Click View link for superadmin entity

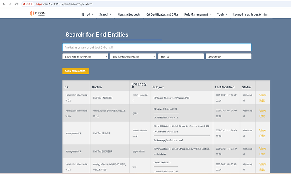[262, 149]
